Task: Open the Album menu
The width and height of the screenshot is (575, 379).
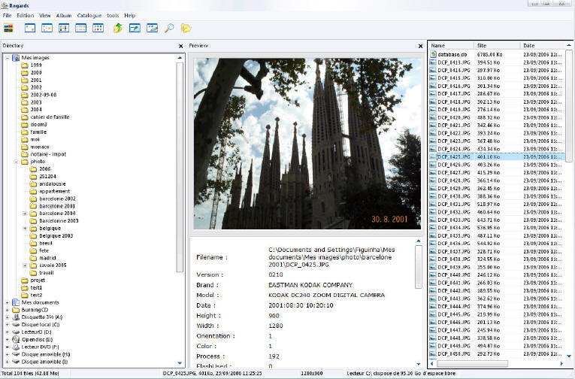Action: click(x=64, y=15)
